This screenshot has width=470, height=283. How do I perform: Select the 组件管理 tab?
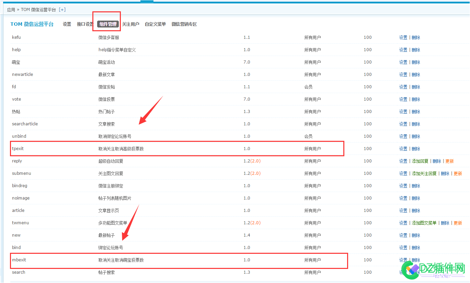point(108,24)
